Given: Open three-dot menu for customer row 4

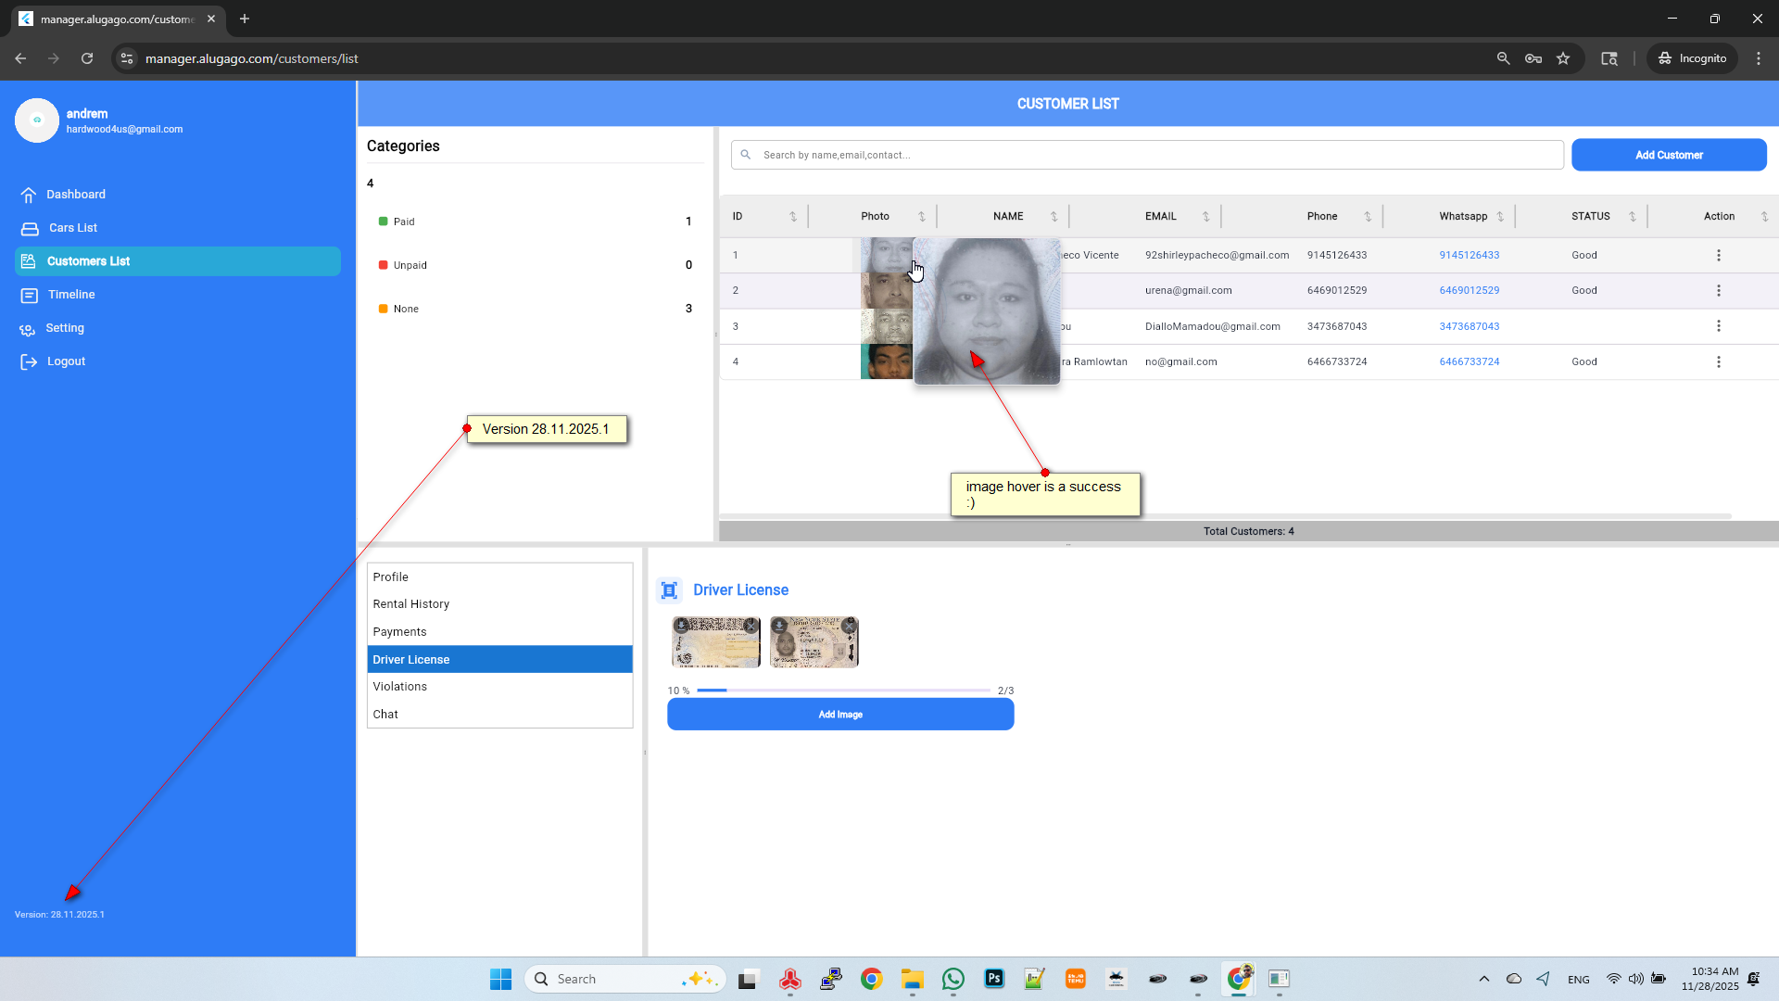Looking at the screenshot, I should [x=1718, y=361].
